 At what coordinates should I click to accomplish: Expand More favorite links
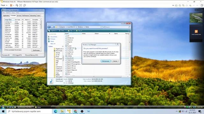(53, 44)
